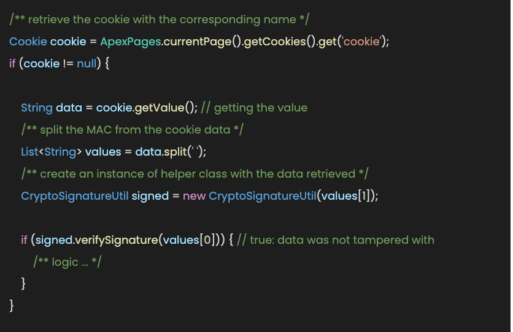The height and width of the screenshot is (332, 513).
Task: Click the getValue method name
Action: point(160,108)
